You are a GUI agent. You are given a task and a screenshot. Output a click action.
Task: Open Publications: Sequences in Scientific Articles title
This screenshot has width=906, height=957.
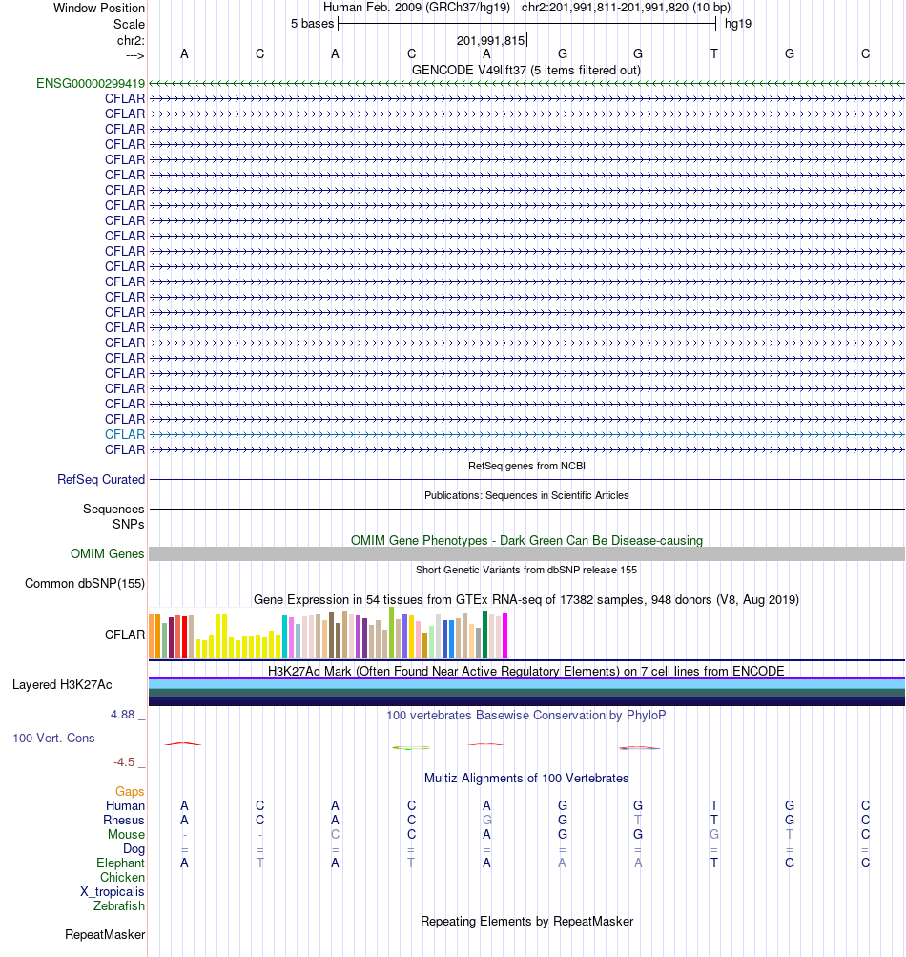coord(526,495)
